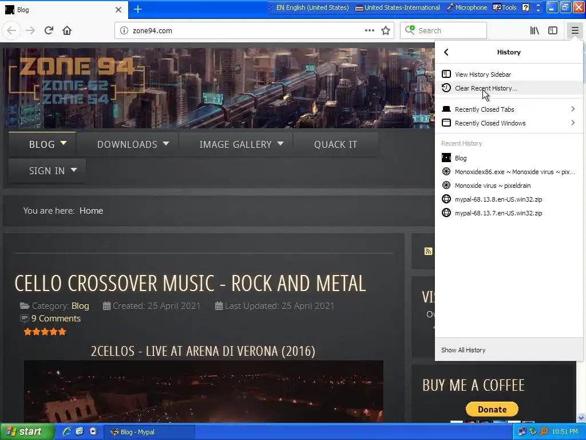
Task: Go forward one page
Action: (x=30, y=31)
